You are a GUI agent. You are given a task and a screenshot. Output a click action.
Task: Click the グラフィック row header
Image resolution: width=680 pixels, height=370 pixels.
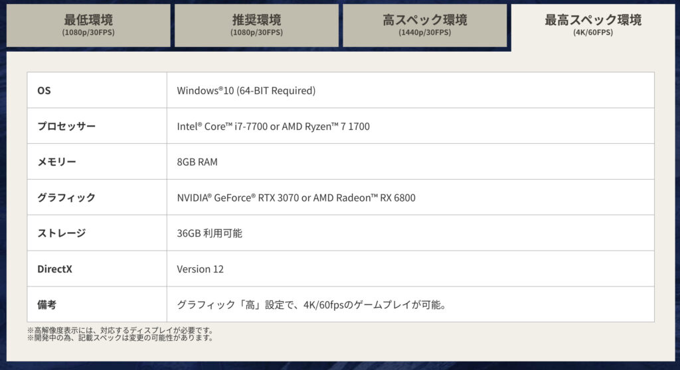pyautogui.click(x=66, y=198)
